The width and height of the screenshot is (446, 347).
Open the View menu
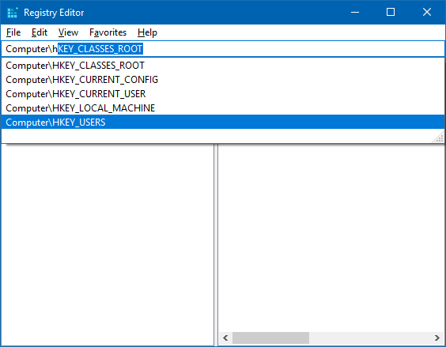[68, 32]
